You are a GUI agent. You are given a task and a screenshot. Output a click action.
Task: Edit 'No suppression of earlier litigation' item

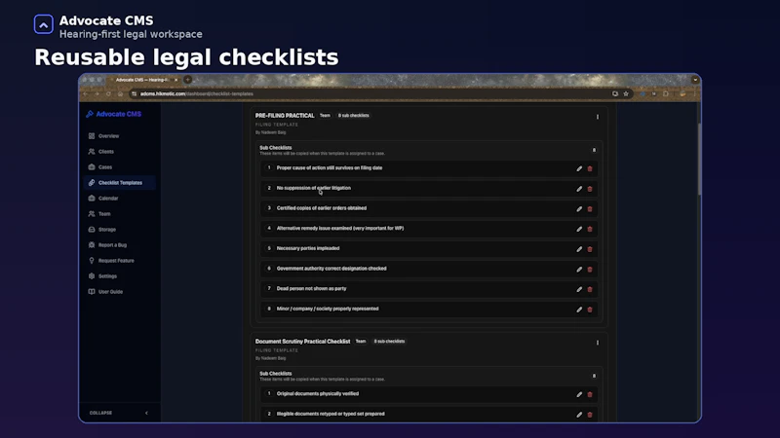(579, 189)
